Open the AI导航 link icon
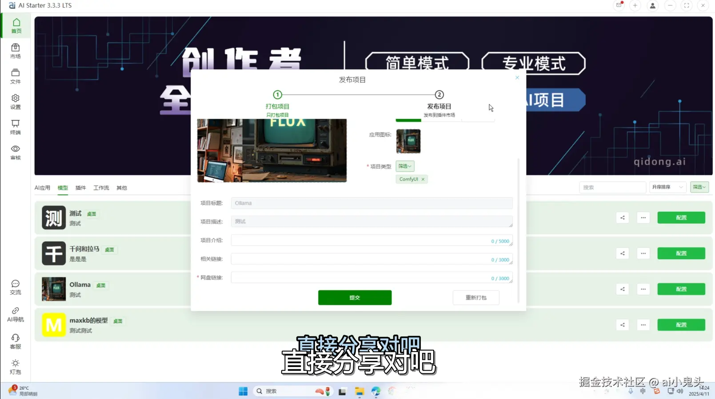 tap(16, 314)
